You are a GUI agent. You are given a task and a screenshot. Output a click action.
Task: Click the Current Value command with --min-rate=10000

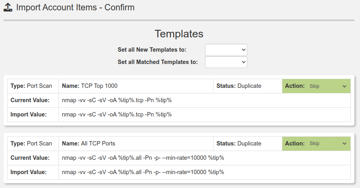tap(143, 158)
